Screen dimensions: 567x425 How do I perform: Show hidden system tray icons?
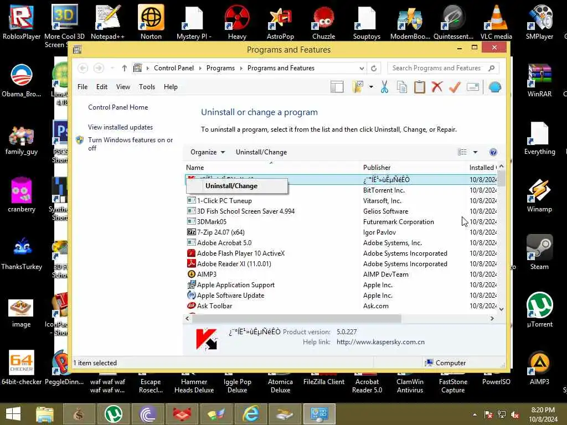tap(475, 414)
